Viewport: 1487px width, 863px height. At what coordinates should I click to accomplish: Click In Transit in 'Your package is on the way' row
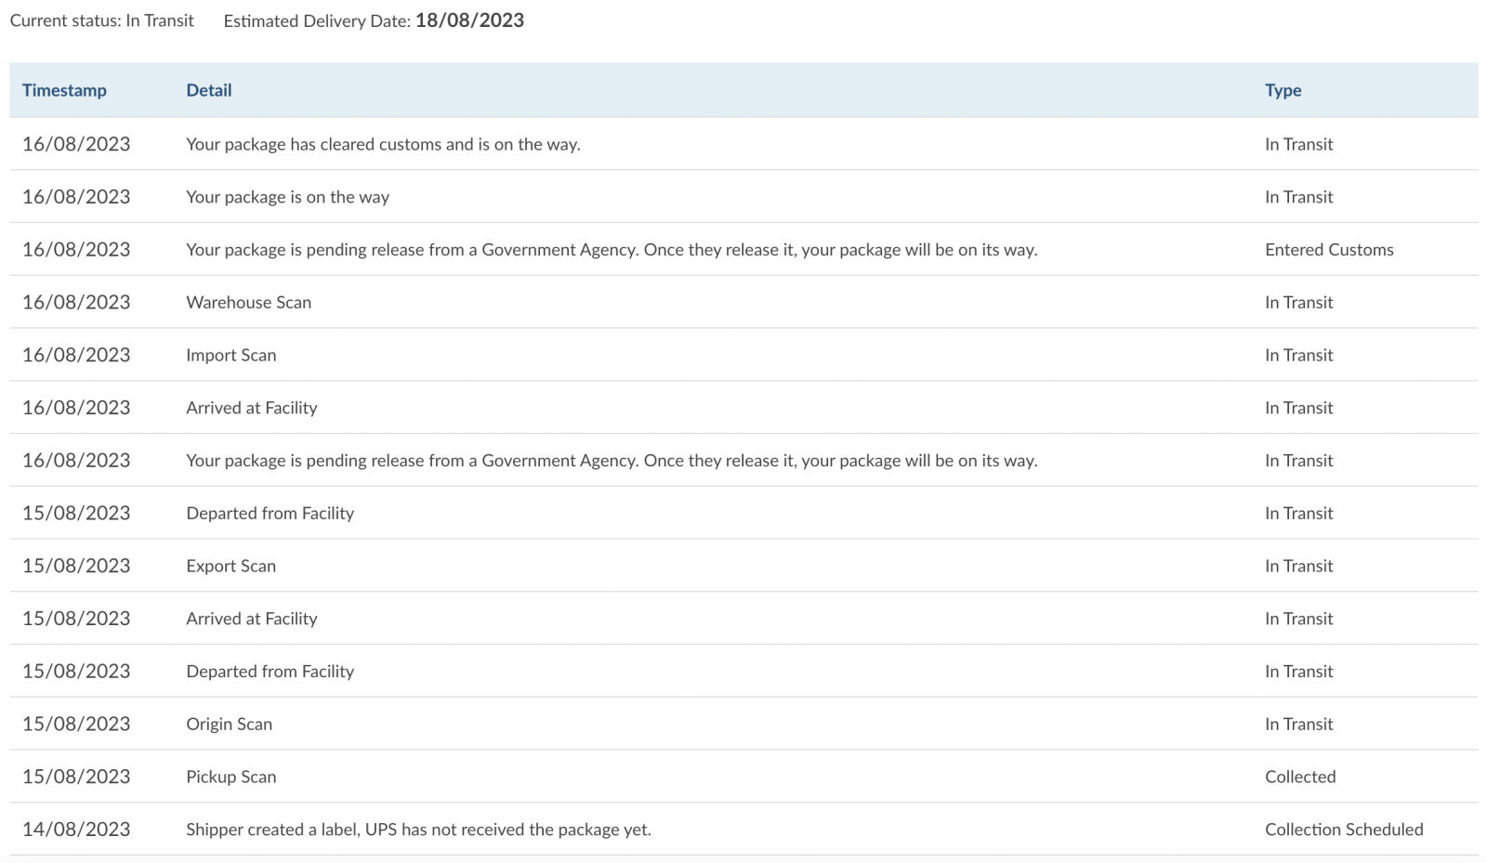click(x=1298, y=197)
